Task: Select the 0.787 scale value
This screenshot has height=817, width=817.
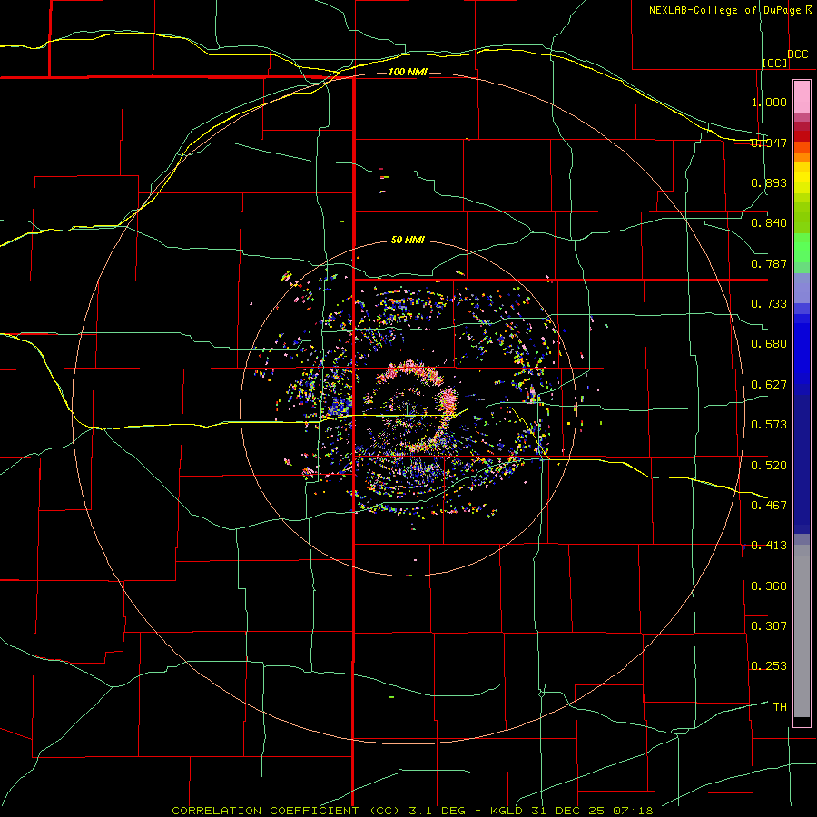Action: pos(769,263)
